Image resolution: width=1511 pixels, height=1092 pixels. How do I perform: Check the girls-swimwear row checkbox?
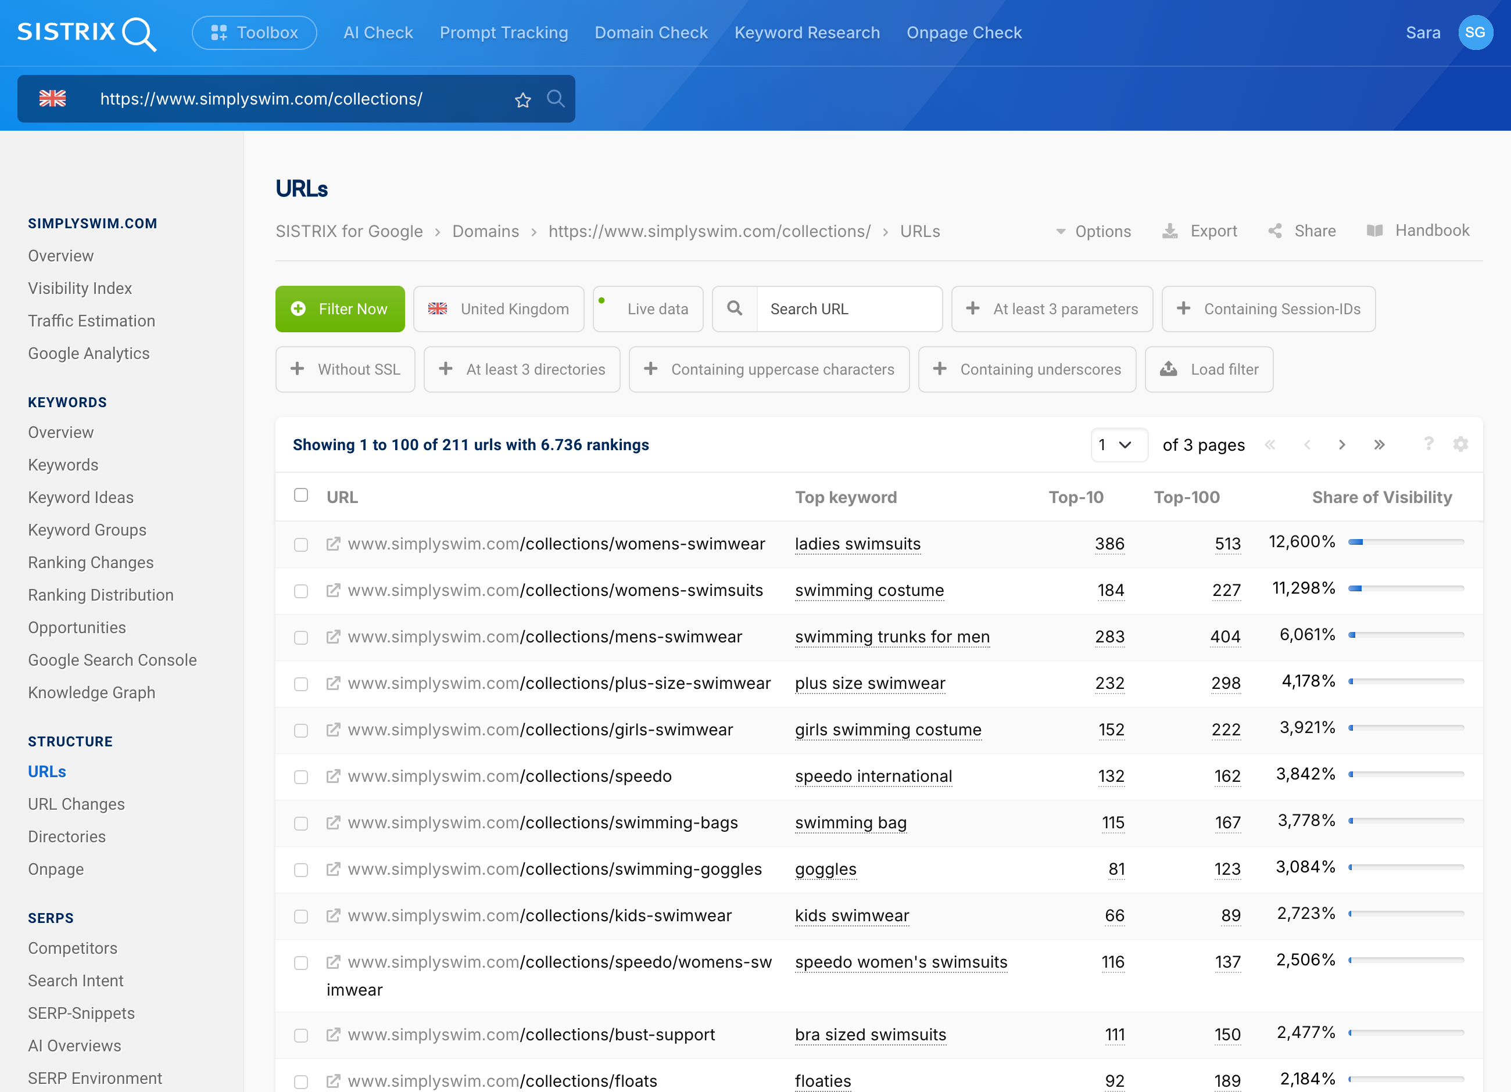(301, 731)
